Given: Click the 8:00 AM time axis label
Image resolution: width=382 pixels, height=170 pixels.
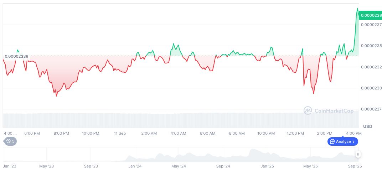Looking at the screenshot, I should click(x=237, y=133).
